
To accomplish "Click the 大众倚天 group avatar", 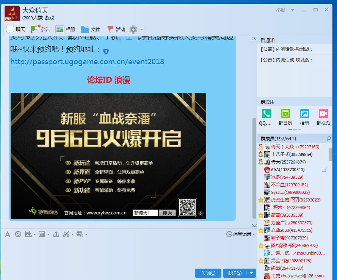I will 12,14.
